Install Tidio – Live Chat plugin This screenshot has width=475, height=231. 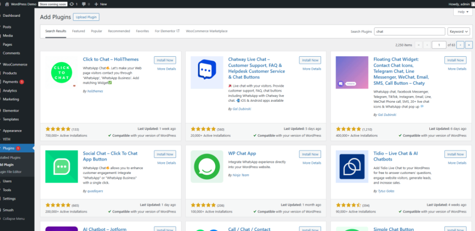455,154
